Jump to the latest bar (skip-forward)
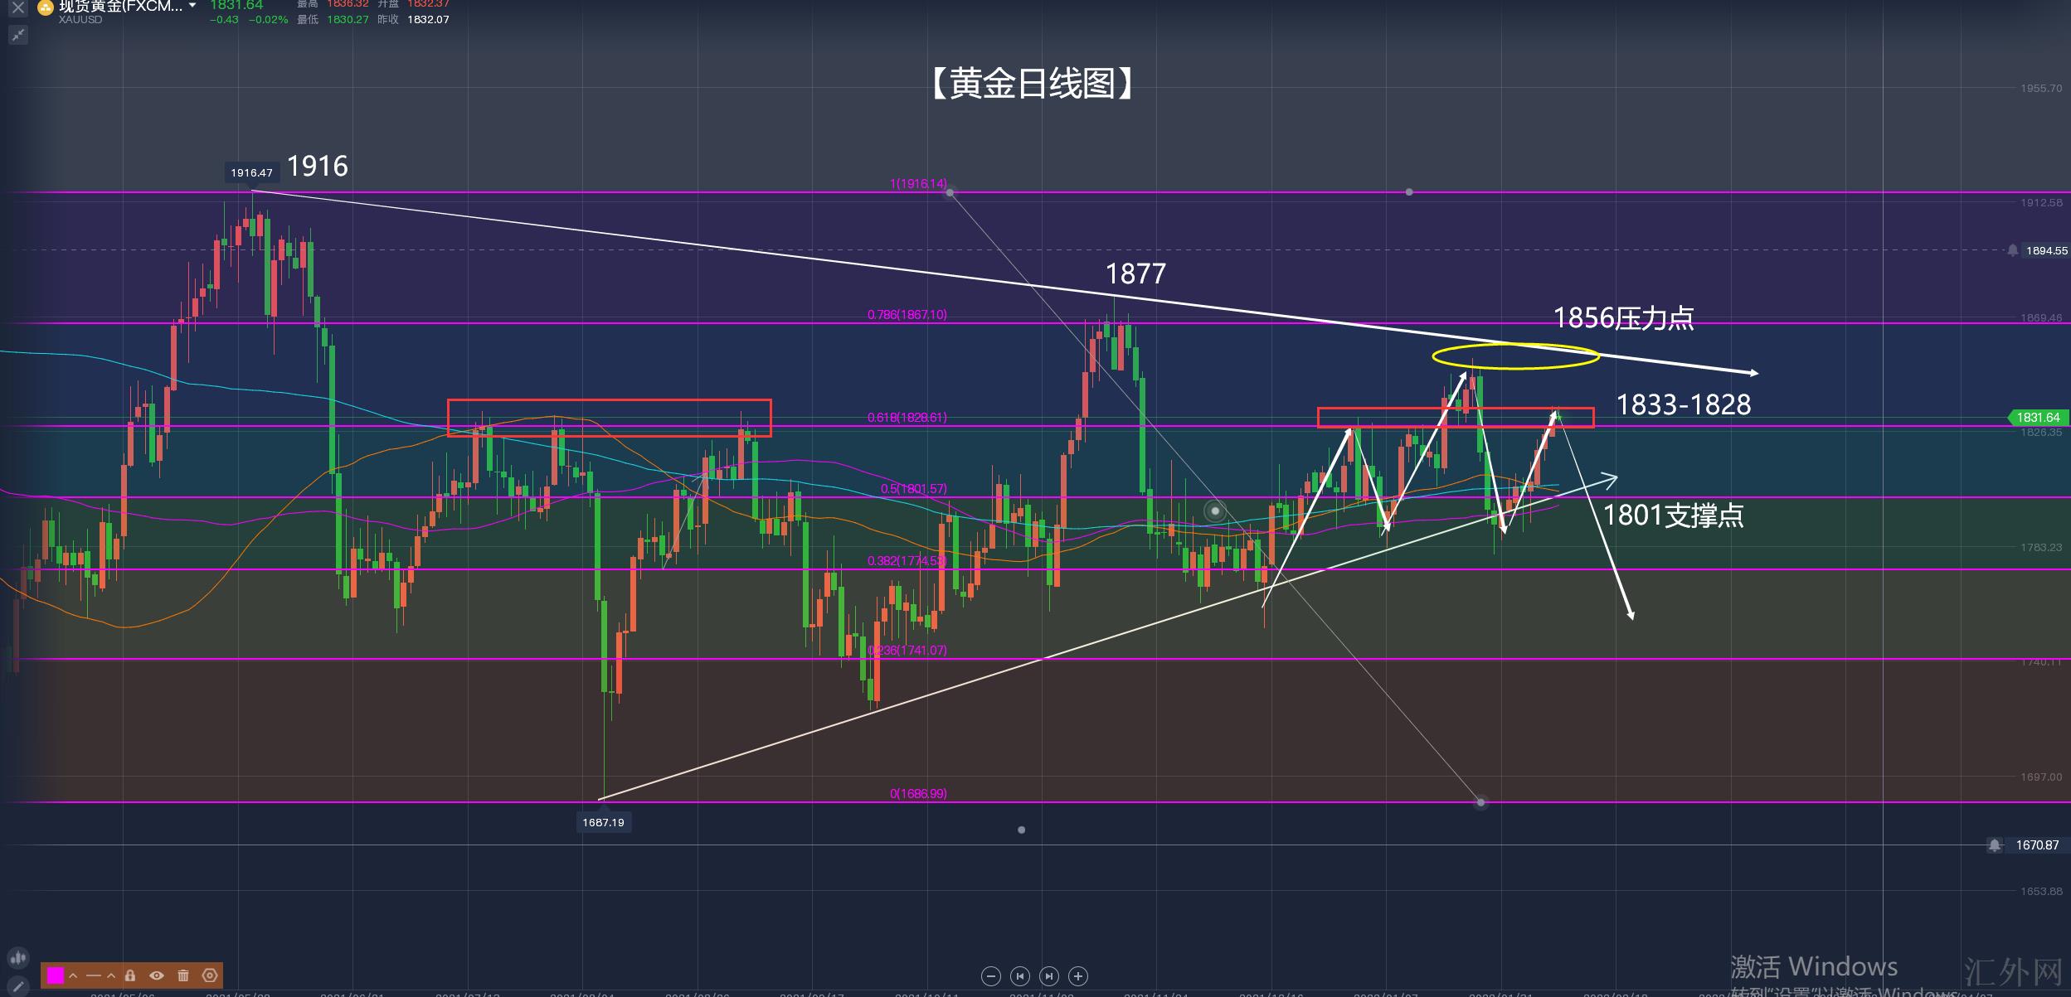This screenshot has width=2071, height=997. [1049, 976]
